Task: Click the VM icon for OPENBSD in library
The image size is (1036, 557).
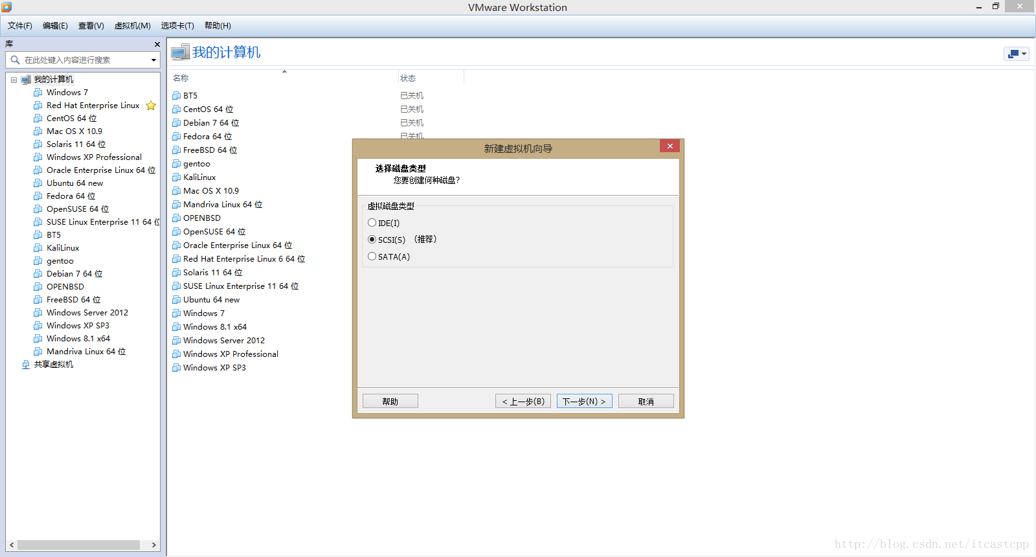Action: [38, 287]
